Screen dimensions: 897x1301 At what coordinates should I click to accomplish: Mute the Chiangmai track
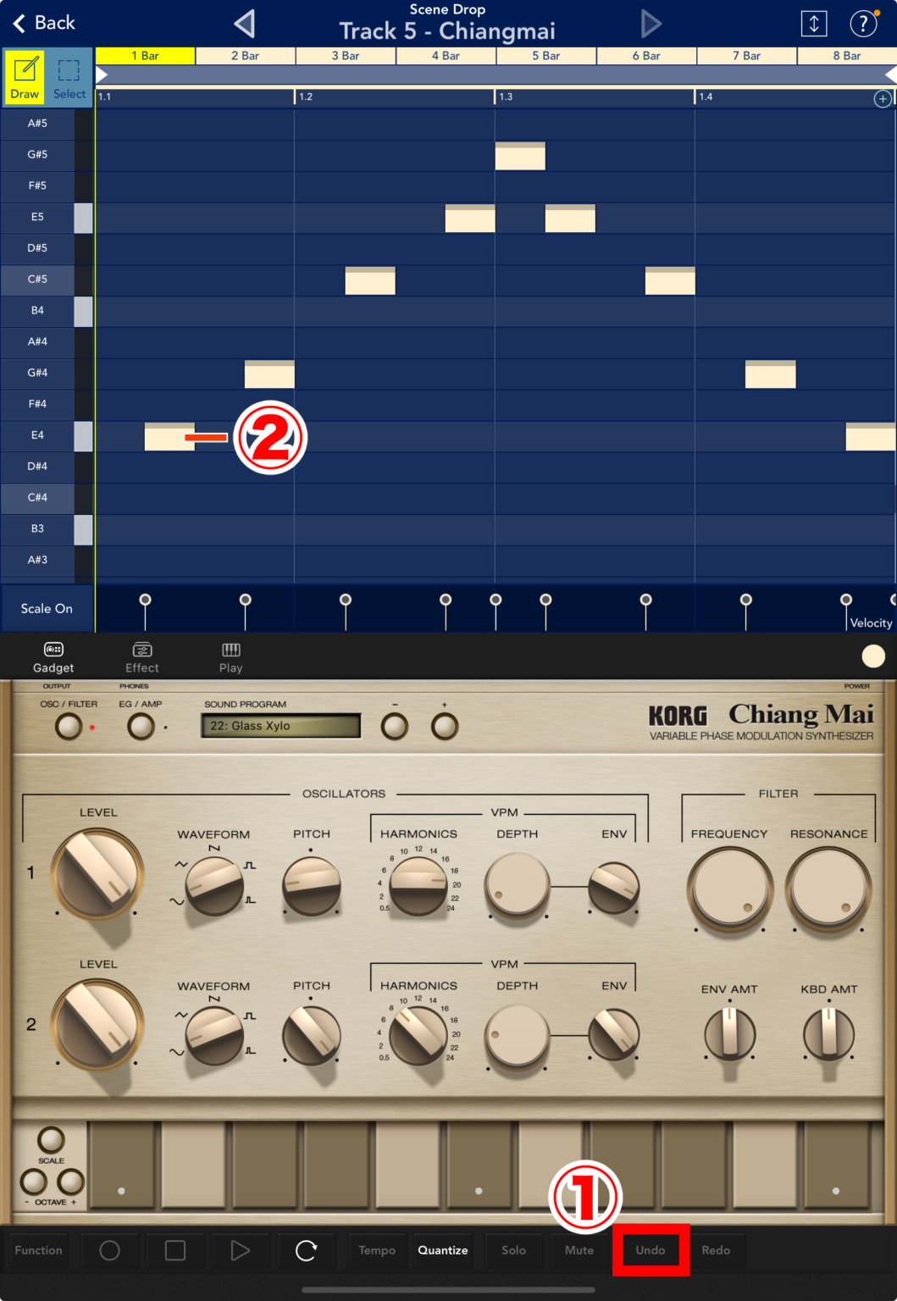pos(579,1250)
